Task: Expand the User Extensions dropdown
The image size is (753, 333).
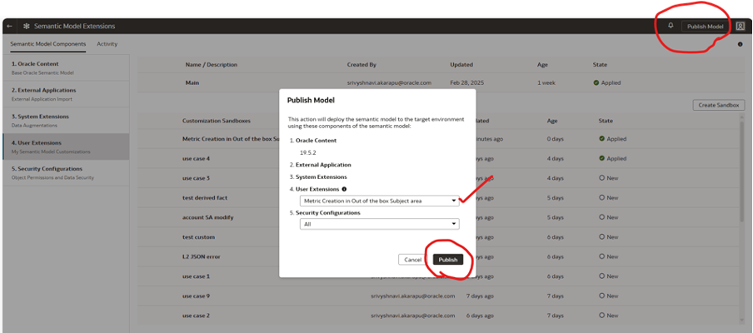Action: click(x=454, y=201)
